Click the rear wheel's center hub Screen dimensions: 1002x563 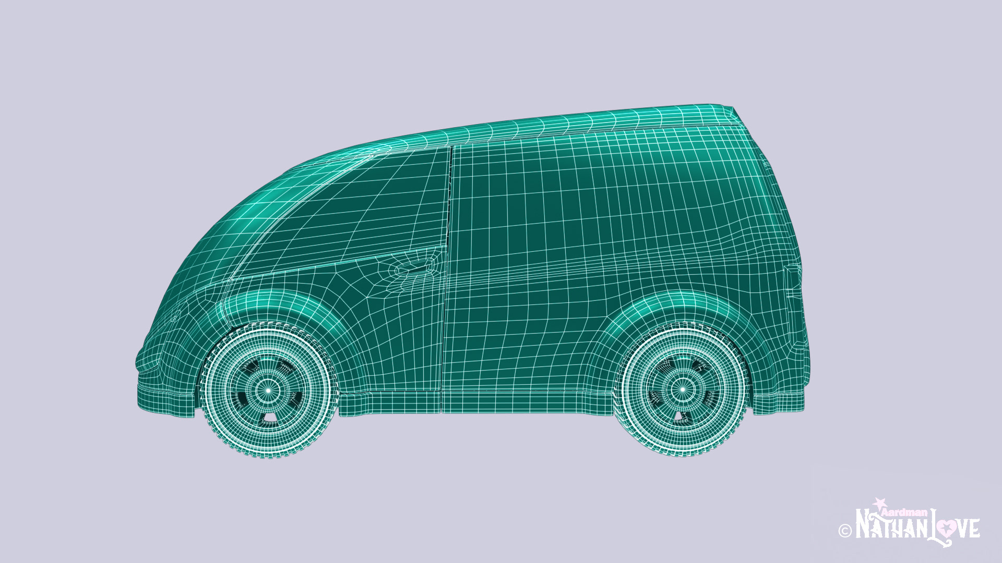pyautogui.click(x=682, y=389)
